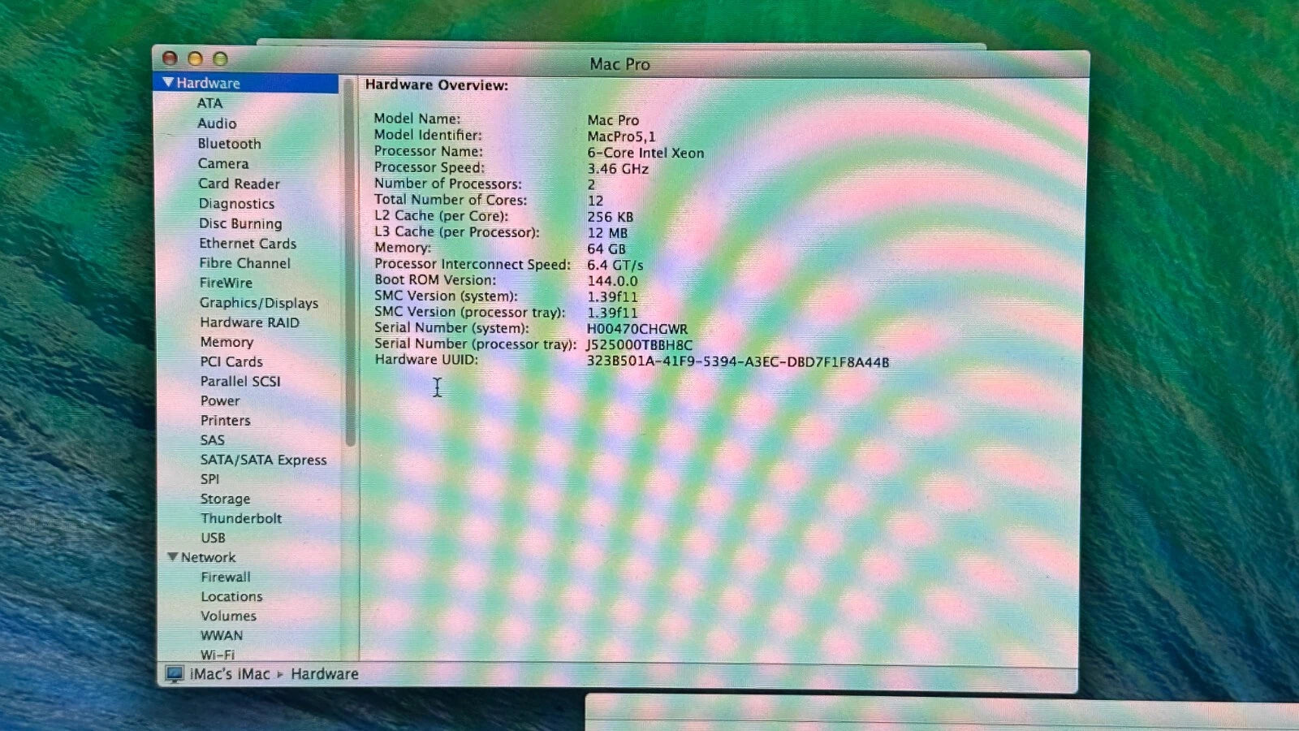Open the Parallel SCSI section

click(240, 381)
